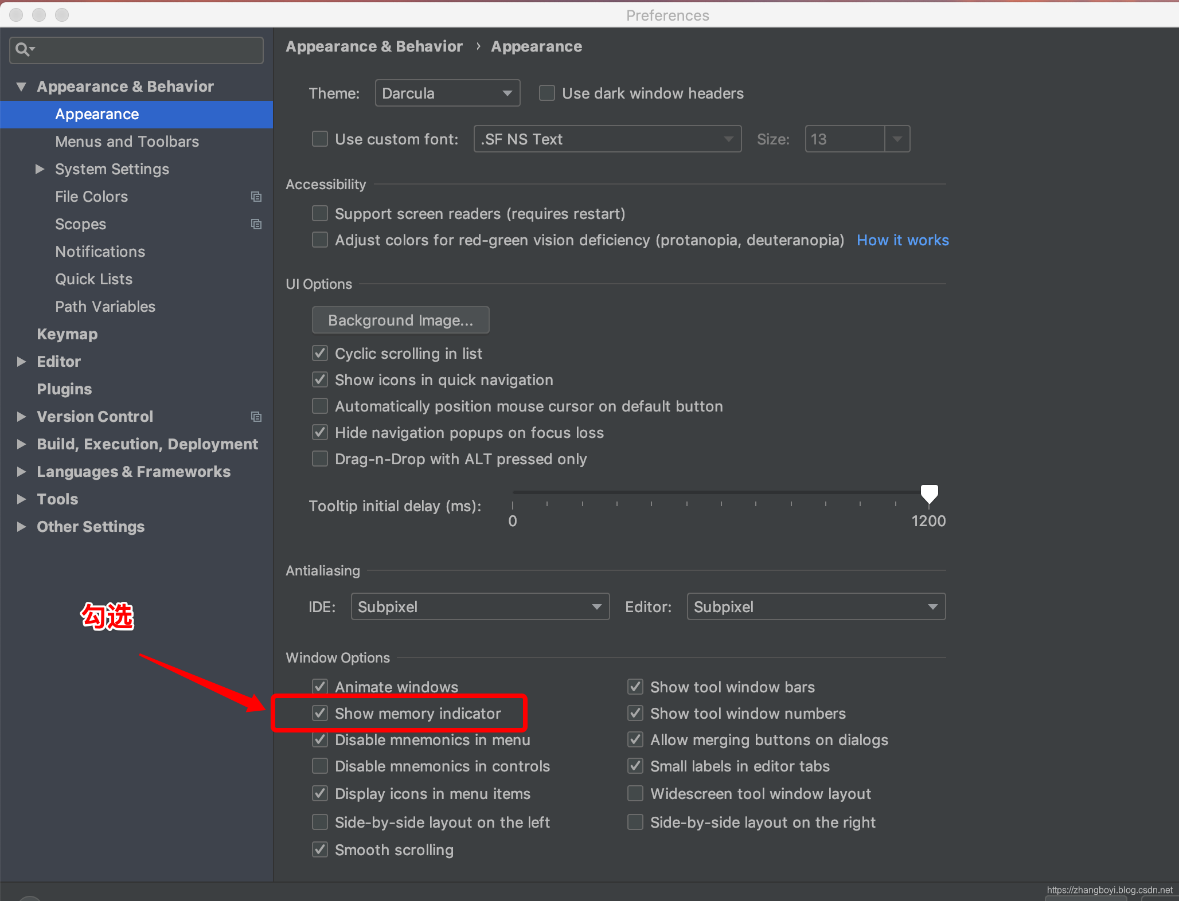1179x901 pixels.
Task: Click the copy icon next to Scopes
Action: pyautogui.click(x=256, y=224)
